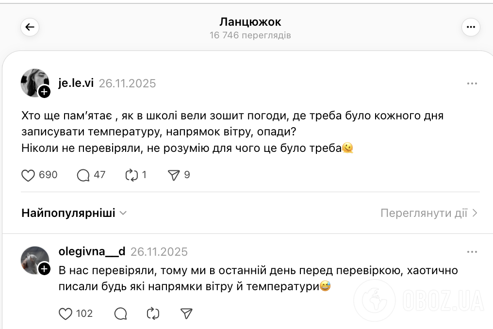Reply to olegivna__d's comment
Image resolution: width=493 pixels, height=329 pixels.
click(120, 313)
